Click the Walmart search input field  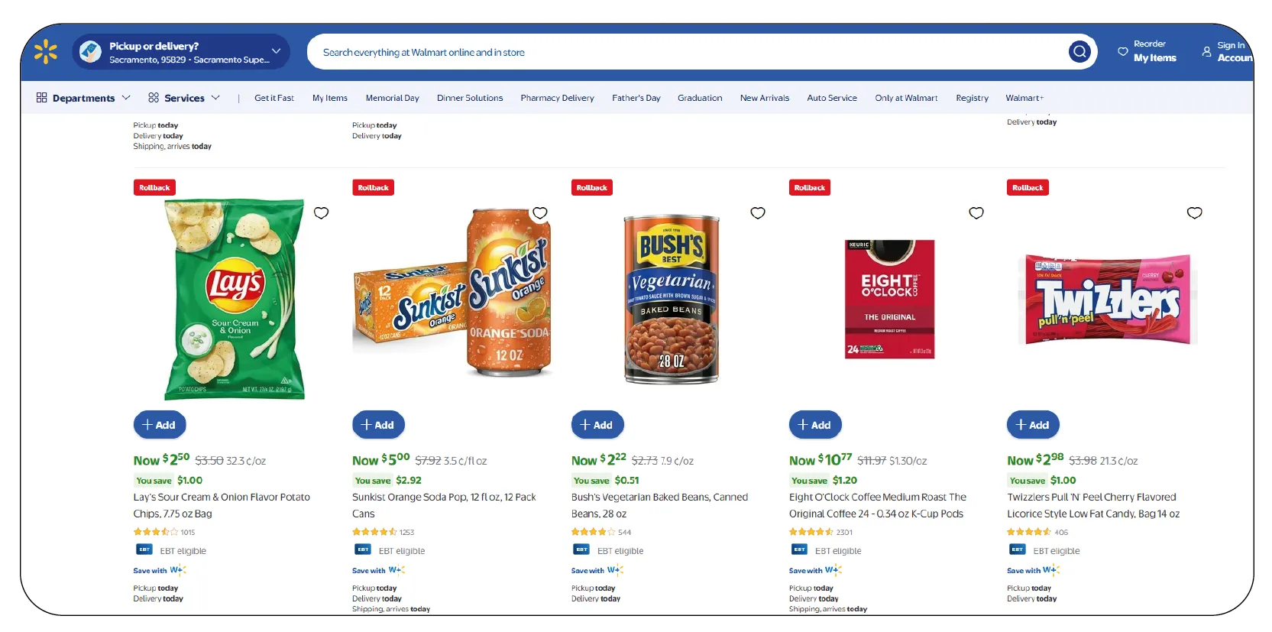[x=688, y=52]
